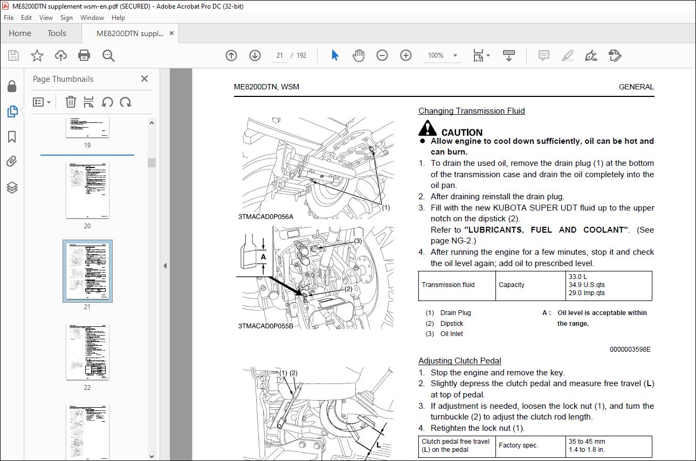Bookmark the file with the star icon

point(37,55)
